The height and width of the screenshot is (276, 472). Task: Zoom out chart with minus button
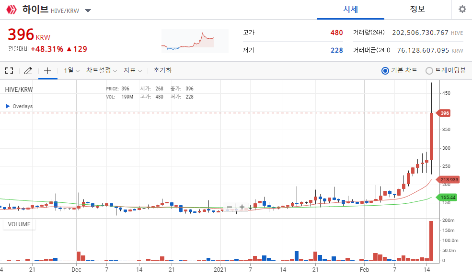point(230,207)
